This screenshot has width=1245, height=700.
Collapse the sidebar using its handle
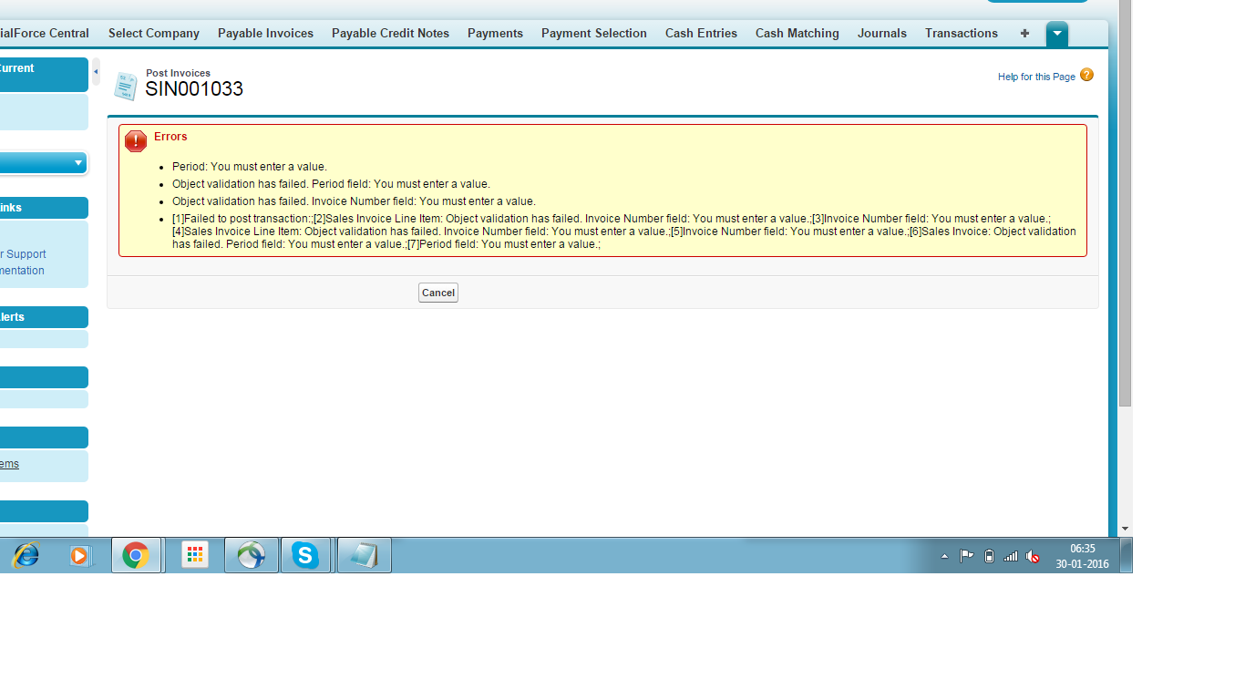click(96, 71)
